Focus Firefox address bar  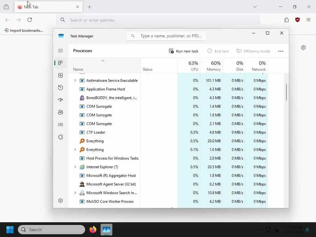[x=158, y=20]
